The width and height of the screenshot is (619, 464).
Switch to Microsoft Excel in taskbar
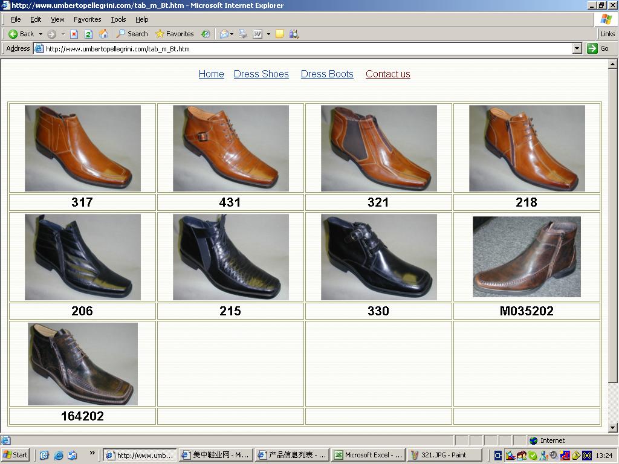tap(368, 455)
